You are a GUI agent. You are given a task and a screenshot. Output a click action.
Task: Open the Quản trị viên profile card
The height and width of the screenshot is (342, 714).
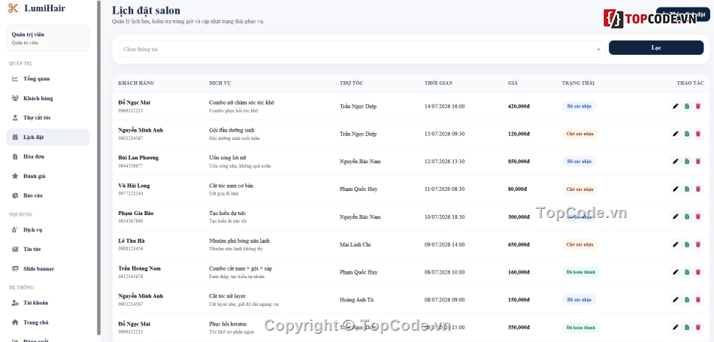(x=48, y=38)
